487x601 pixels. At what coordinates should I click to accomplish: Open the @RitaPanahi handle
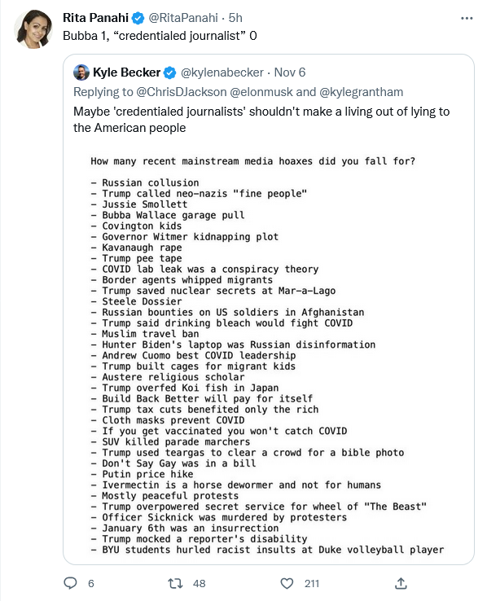pyautogui.click(x=183, y=18)
